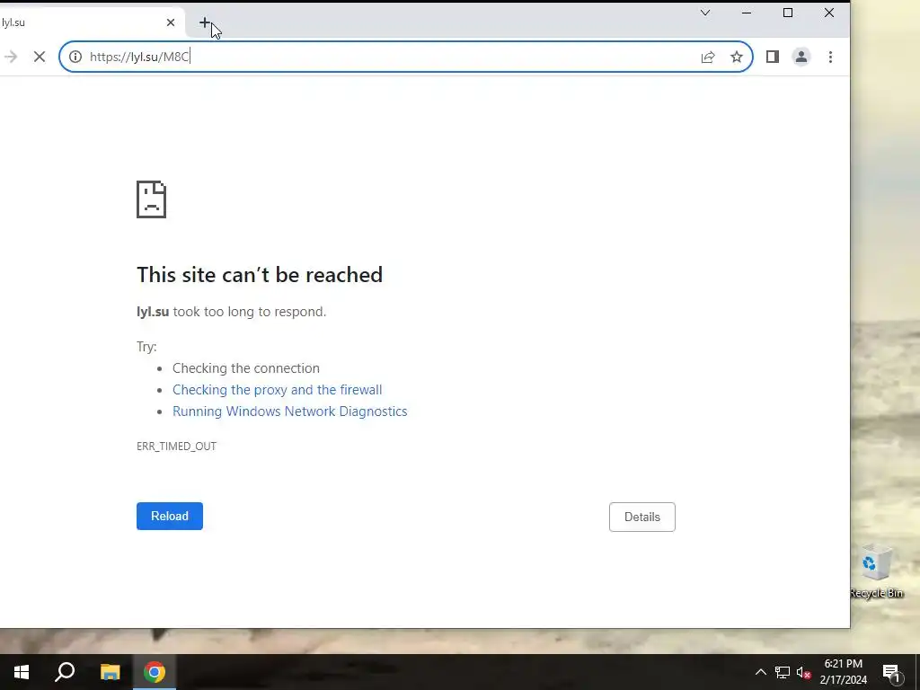Click the "This site can't be reached" heading
The width and height of the screenshot is (920, 690).
click(x=260, y=275)
